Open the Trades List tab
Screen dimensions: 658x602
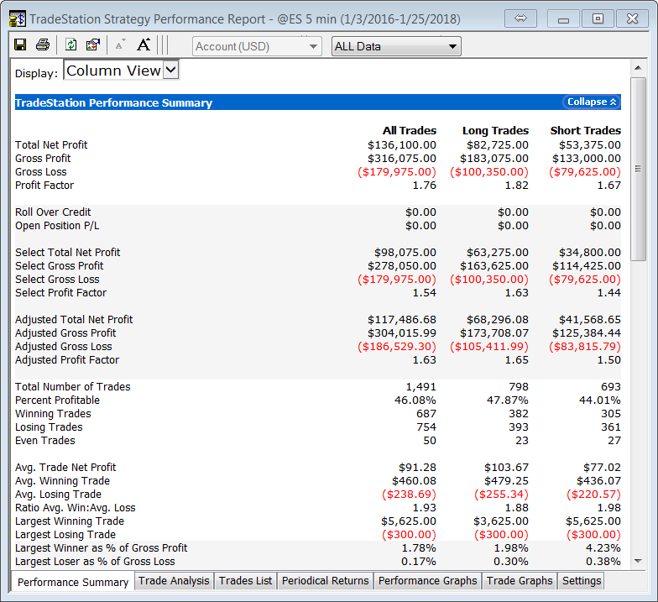pyautogui.click(x=246, y=581)
